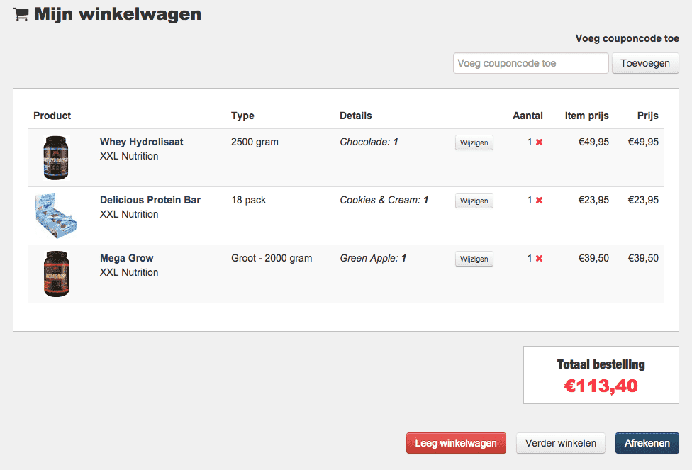Open the Whey Hydrolisaat product link
Screen dimensions: 692x470
point(141,142)
